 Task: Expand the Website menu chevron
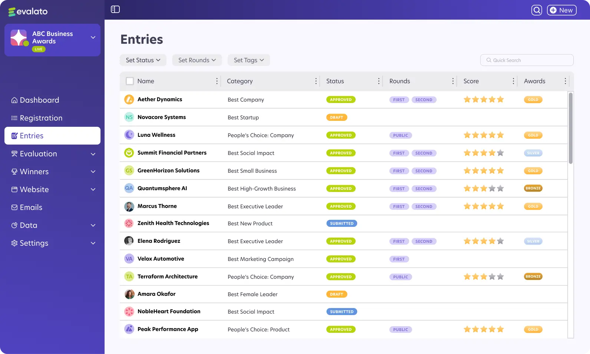[93, 189]
